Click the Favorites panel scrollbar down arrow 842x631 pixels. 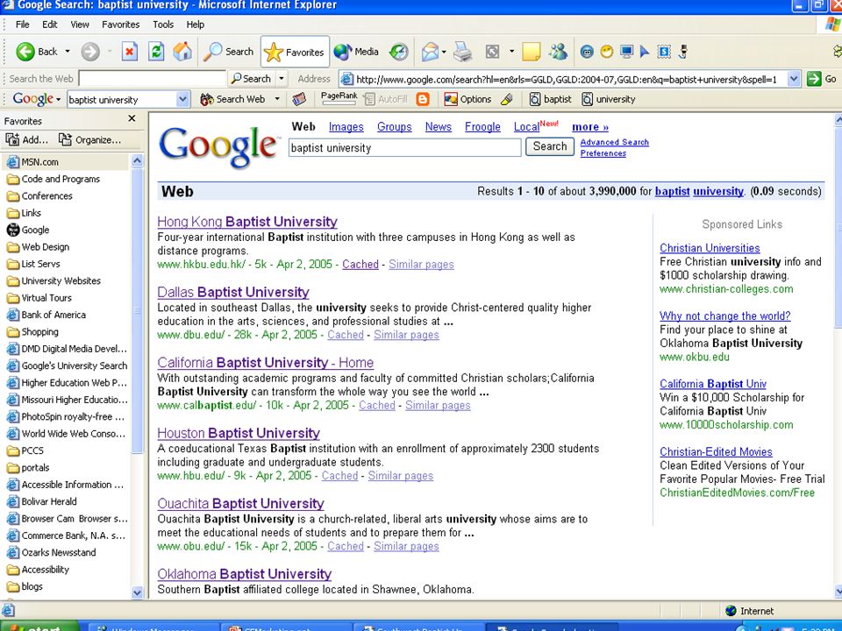[x=137, y=592]
